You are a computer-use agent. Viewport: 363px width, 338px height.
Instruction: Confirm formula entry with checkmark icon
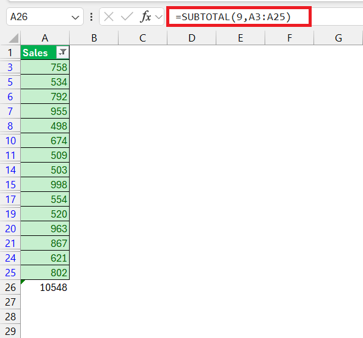coord(127,17)
